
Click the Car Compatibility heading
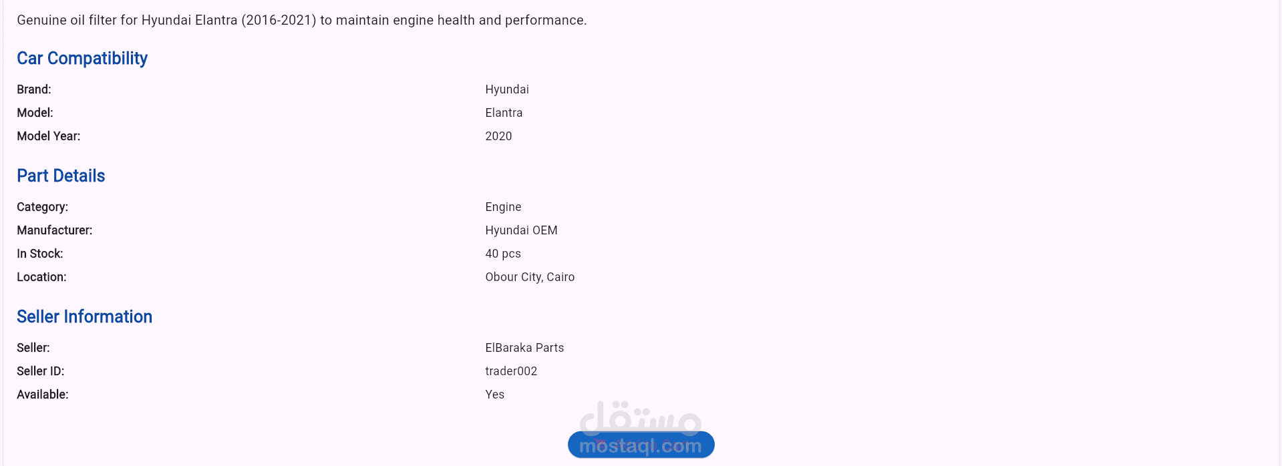click(x=82, y=59)
